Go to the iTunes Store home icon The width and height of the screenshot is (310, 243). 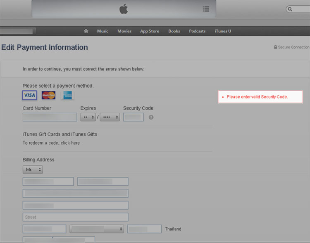click(86, 31)
